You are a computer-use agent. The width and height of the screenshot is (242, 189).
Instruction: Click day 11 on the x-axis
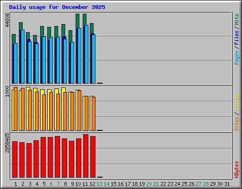pos(85,184)
